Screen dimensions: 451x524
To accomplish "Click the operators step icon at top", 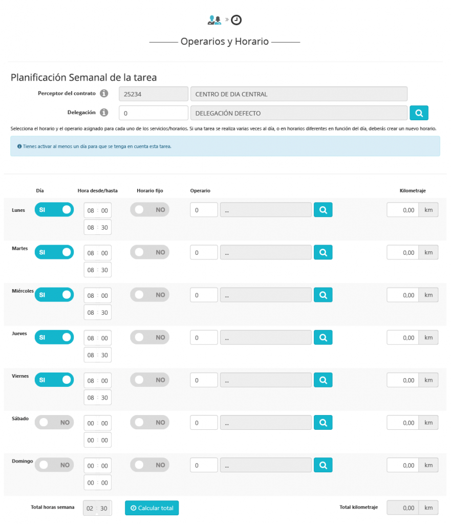I will coord(214,20).
